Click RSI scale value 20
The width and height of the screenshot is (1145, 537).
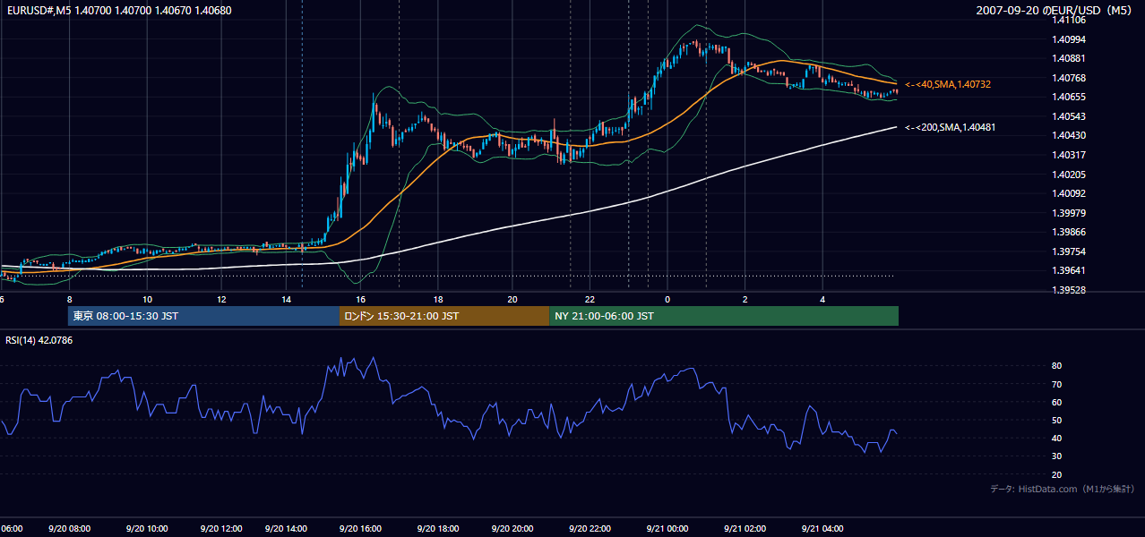point(1057,474)
